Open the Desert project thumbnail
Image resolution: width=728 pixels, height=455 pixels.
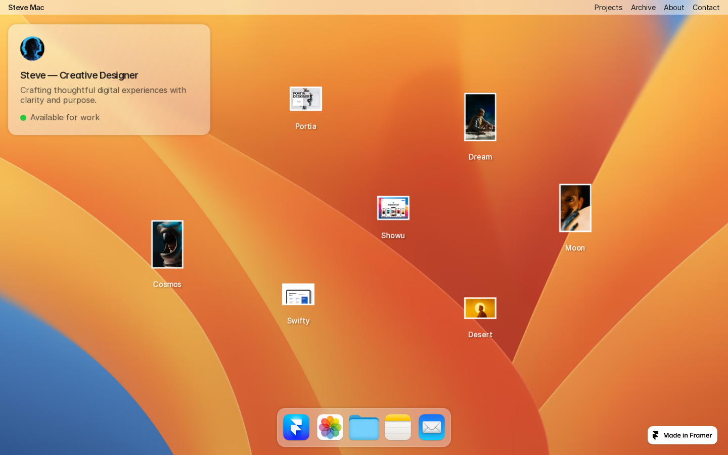pos(480,308)
